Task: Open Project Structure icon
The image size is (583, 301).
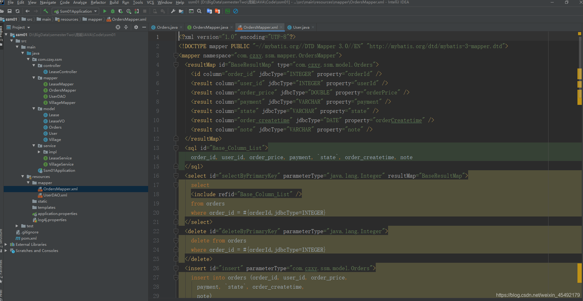Action: click(181, 11)
